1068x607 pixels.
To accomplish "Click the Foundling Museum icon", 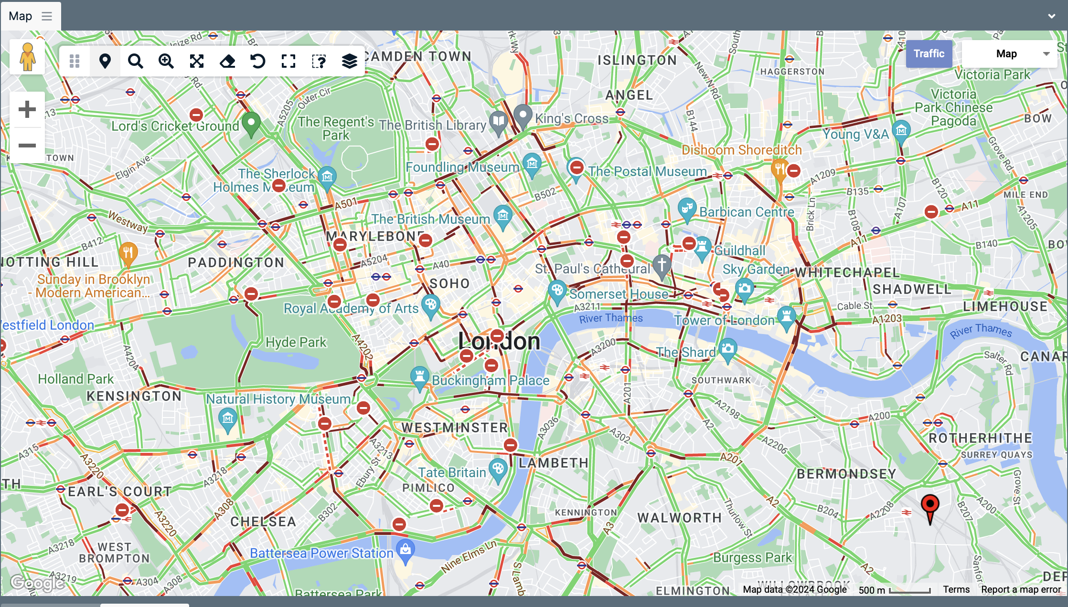I will click(532, 166).
